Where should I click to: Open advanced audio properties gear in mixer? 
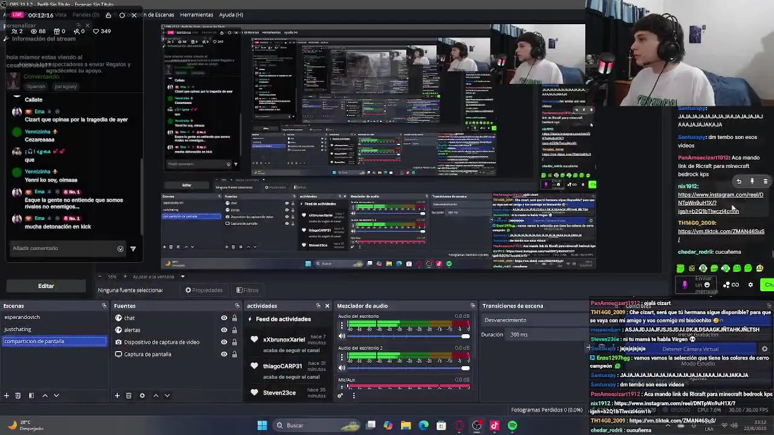(340, 396)
